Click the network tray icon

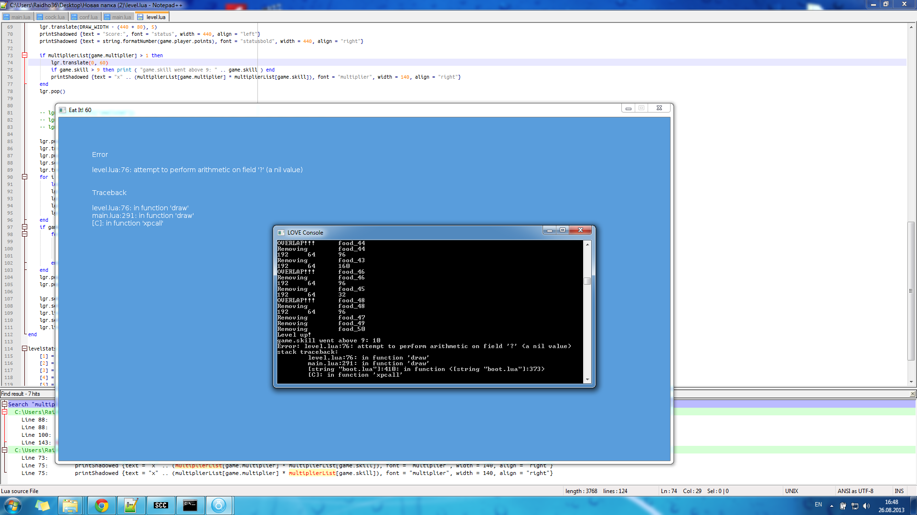click(855, 506)
